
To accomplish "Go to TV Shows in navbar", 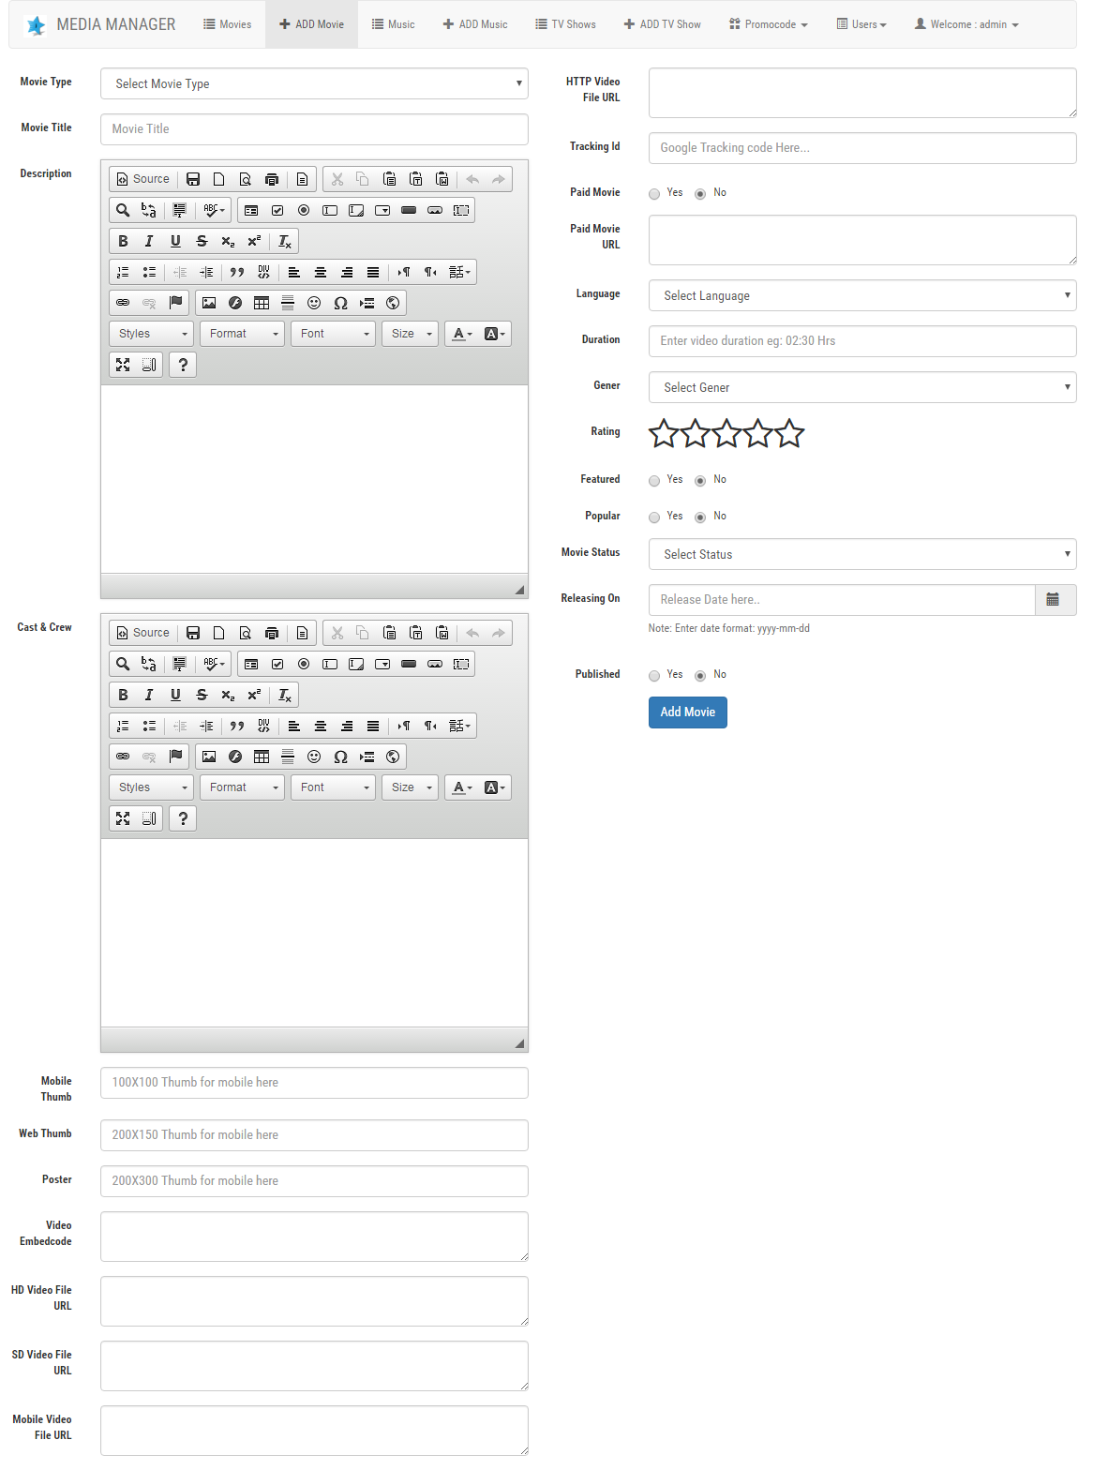I will click(565, 24).
